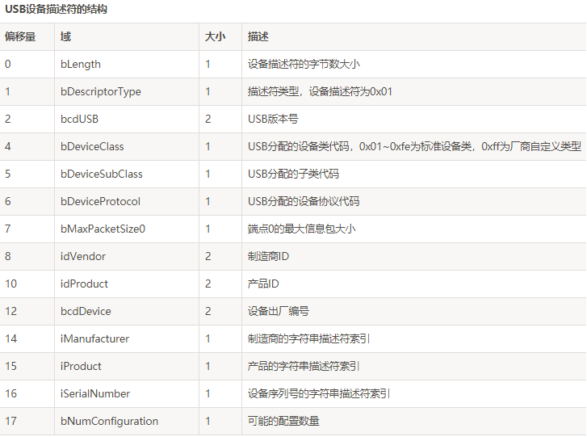
Task: Click the 描述 column header
Action: coord(258,36)
